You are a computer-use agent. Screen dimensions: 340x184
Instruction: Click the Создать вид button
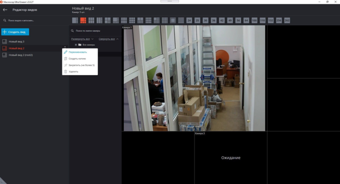pos(15,32)
